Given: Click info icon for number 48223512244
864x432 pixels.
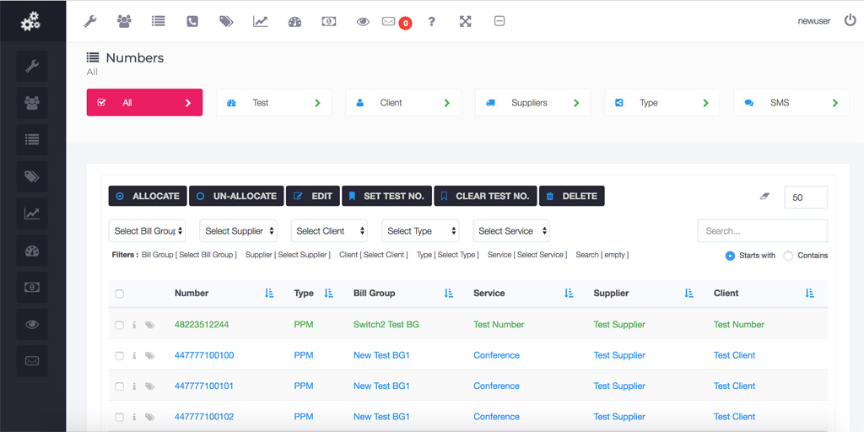Looking at the screenshot, I should coord(134,325).
